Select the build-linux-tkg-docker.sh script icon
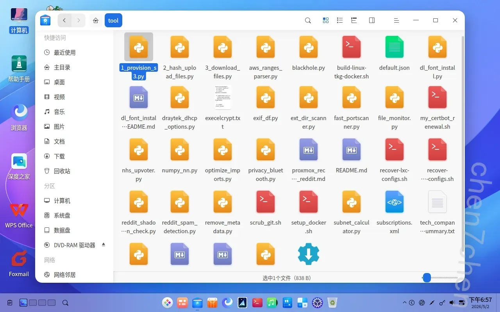This screenshot has height=312, width=500. (352, 47)
